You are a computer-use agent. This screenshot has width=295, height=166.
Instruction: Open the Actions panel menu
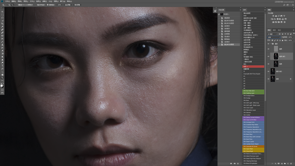click(265, 10)
